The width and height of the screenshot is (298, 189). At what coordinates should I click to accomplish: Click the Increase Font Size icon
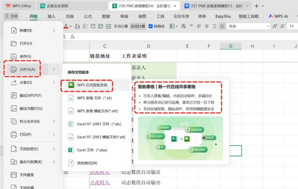(x=275, y=26)
